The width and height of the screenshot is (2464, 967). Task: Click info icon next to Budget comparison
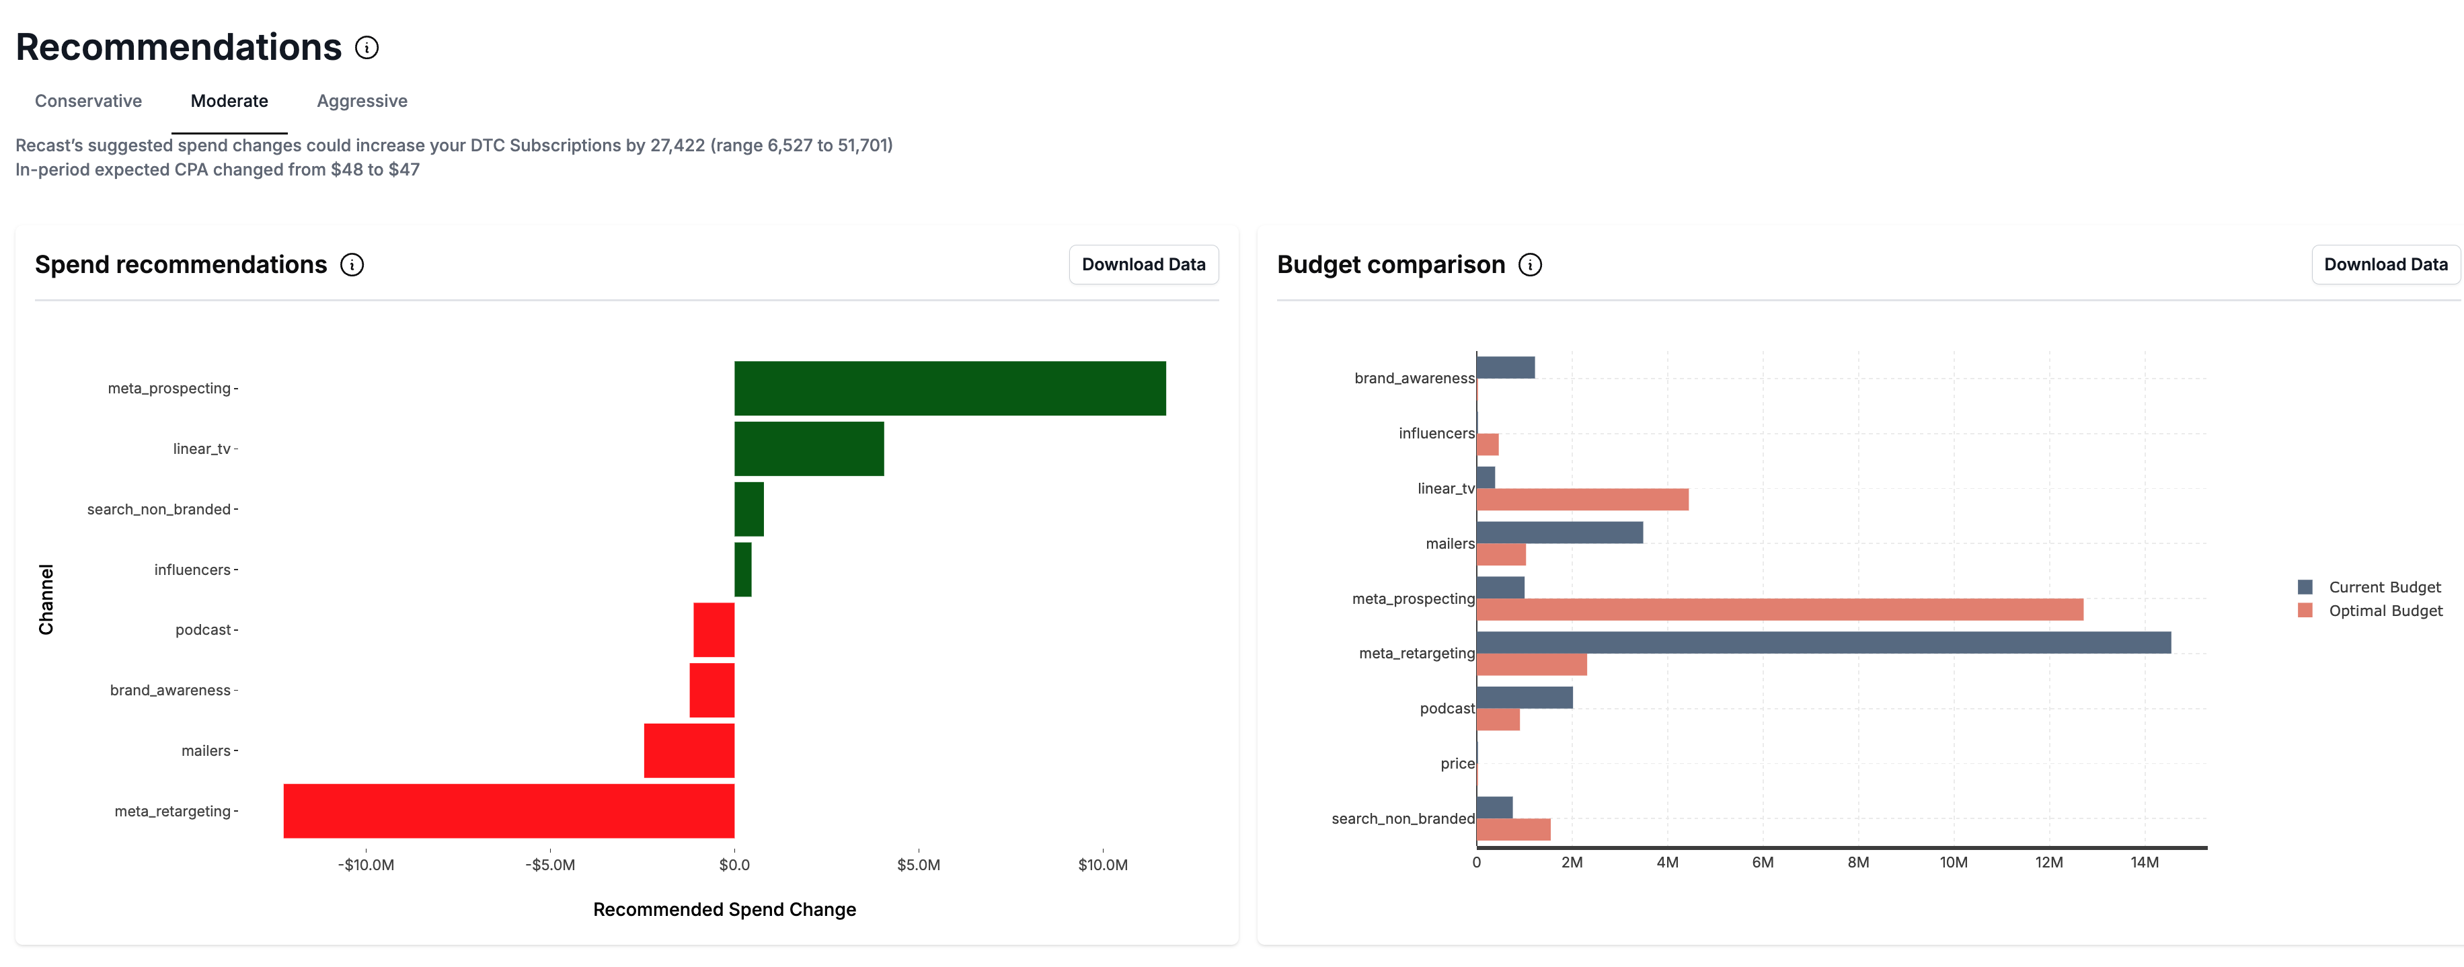(x=1529, y=265)
